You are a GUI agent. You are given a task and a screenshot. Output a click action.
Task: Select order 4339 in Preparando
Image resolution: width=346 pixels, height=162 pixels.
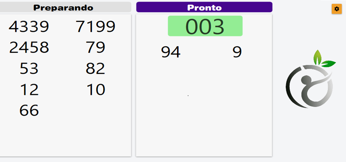click(29, 27)
